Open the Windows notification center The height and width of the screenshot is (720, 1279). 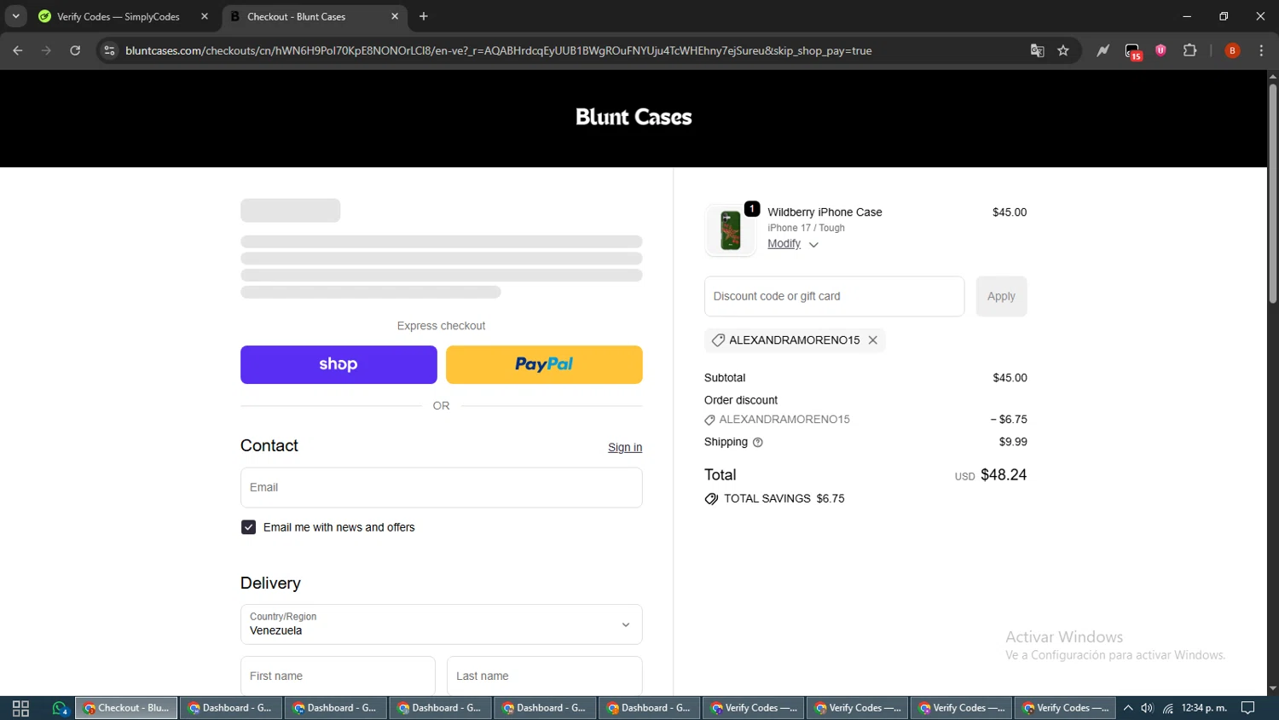click(x=1248, y=708)
